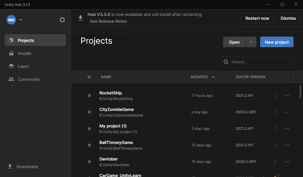
Task: Navigate to the Community section
Action: pos(29,79)
